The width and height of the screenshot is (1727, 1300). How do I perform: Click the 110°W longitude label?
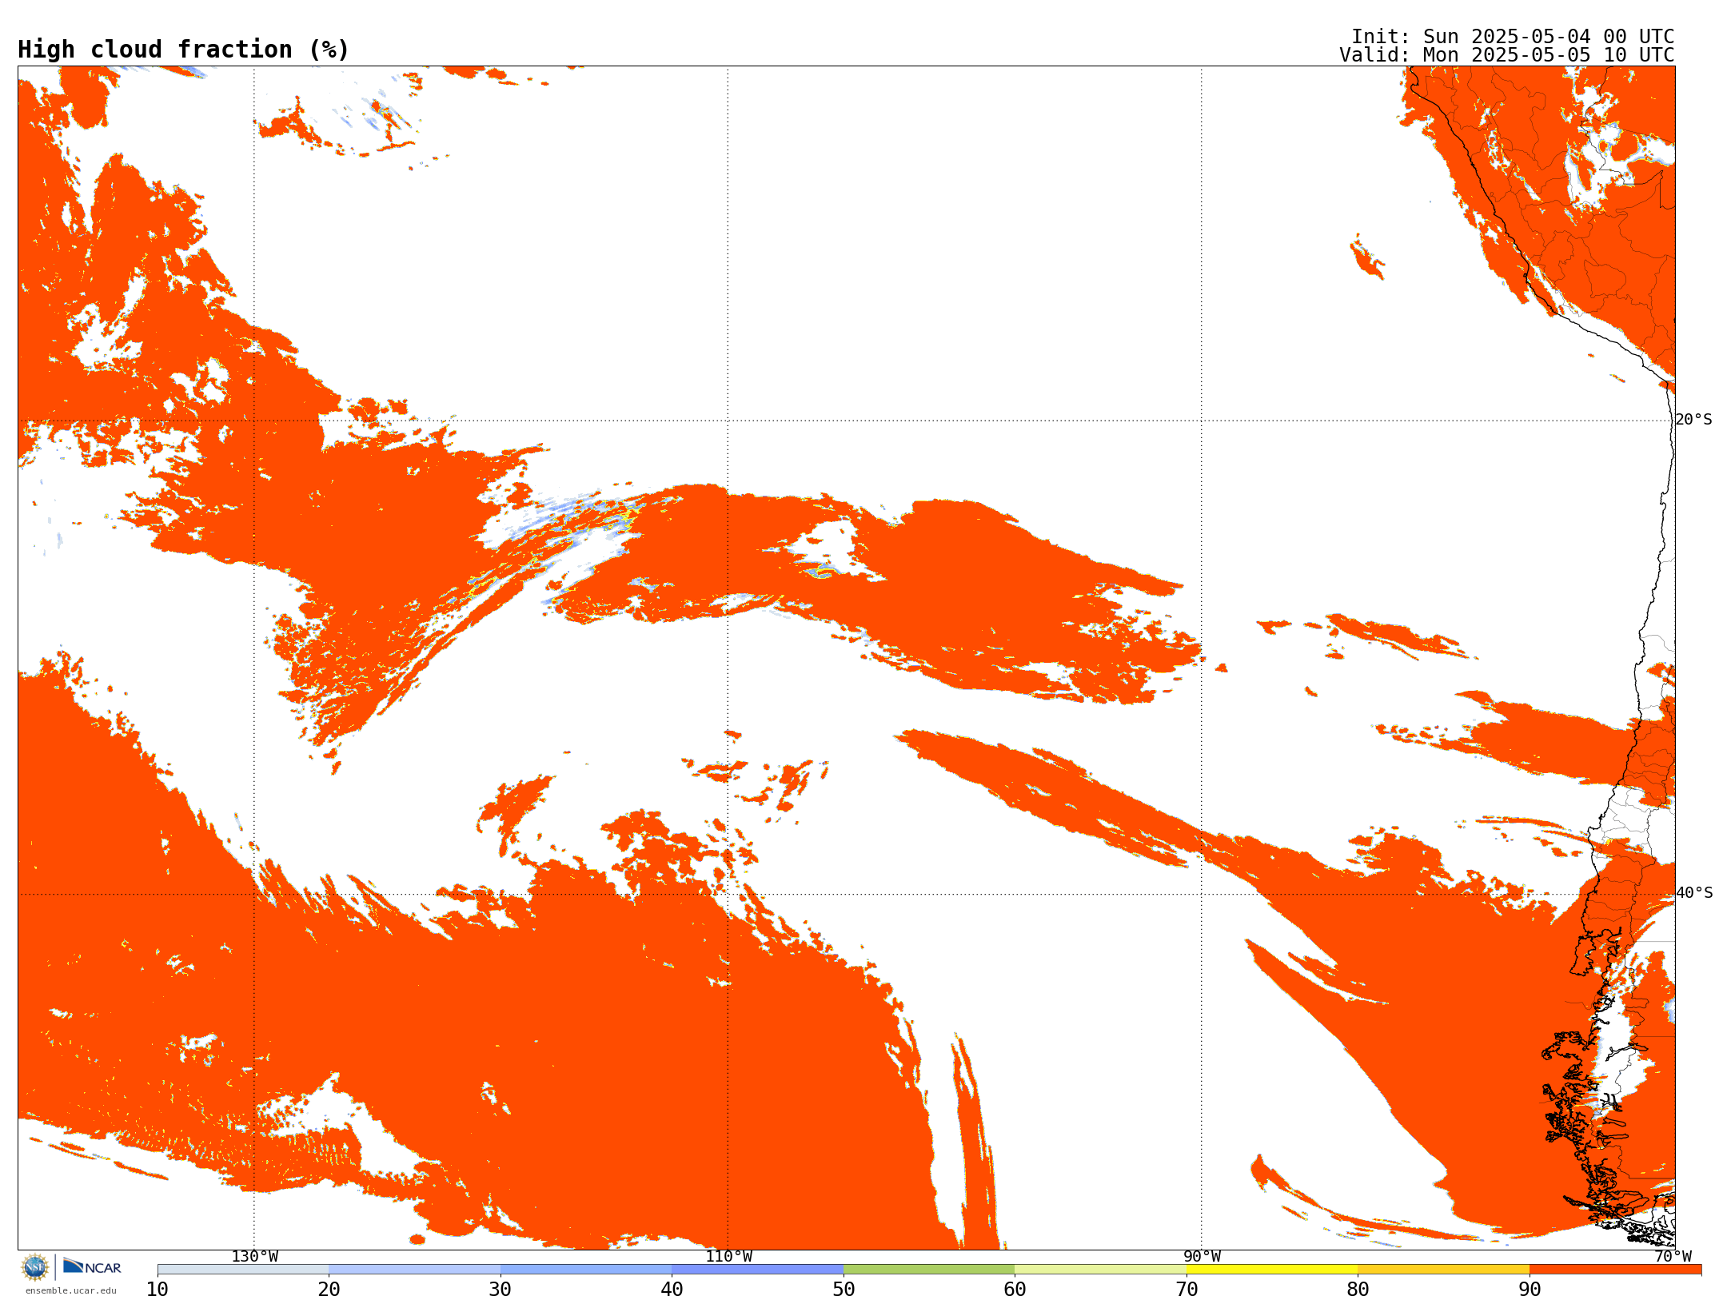(728, 1257)
